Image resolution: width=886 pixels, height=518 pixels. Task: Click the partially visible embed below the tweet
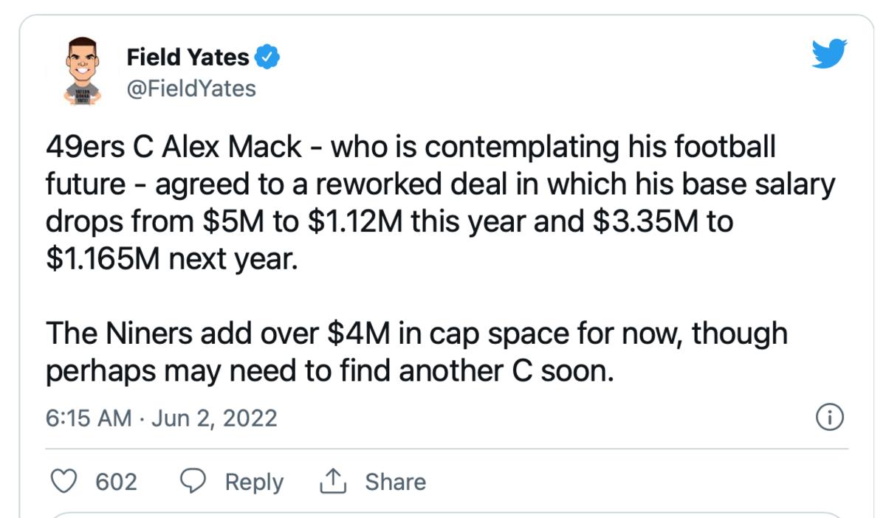[x=443, y=514]
